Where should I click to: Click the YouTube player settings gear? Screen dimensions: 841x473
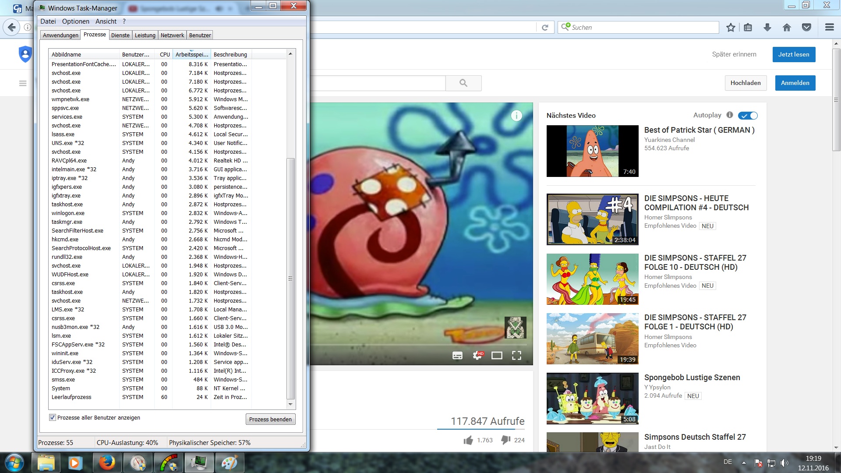pos(477,356)
